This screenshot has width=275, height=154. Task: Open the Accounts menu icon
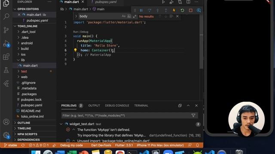6,121
